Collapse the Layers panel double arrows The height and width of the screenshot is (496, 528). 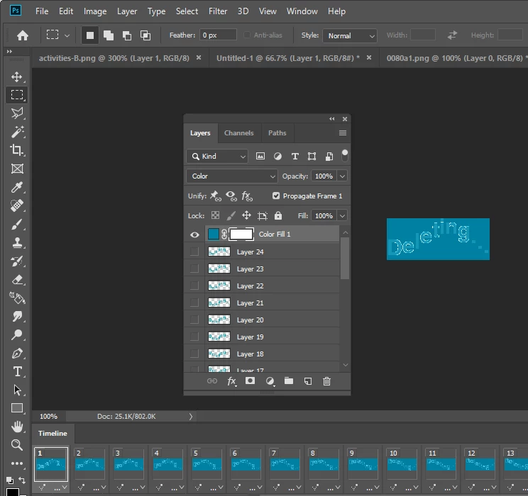332,119
